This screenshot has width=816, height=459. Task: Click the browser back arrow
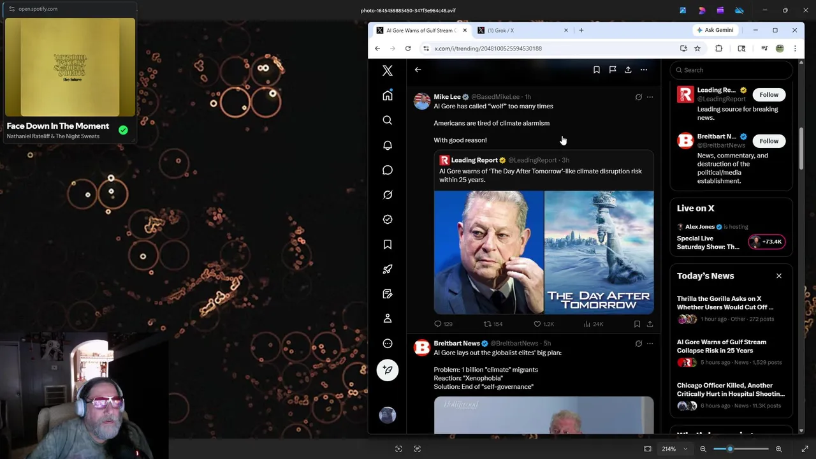pyautogui.click(x=377, y=48)
